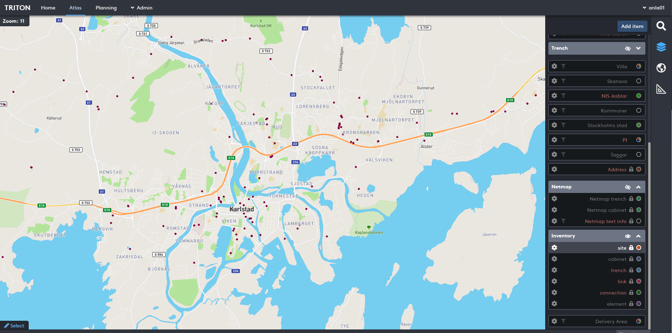Click lock icon on site layer
The image size is (672, 333).
click(x=631, y=248)
